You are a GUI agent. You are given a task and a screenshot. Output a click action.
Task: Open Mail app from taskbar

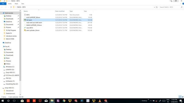(x=46, y=101)
